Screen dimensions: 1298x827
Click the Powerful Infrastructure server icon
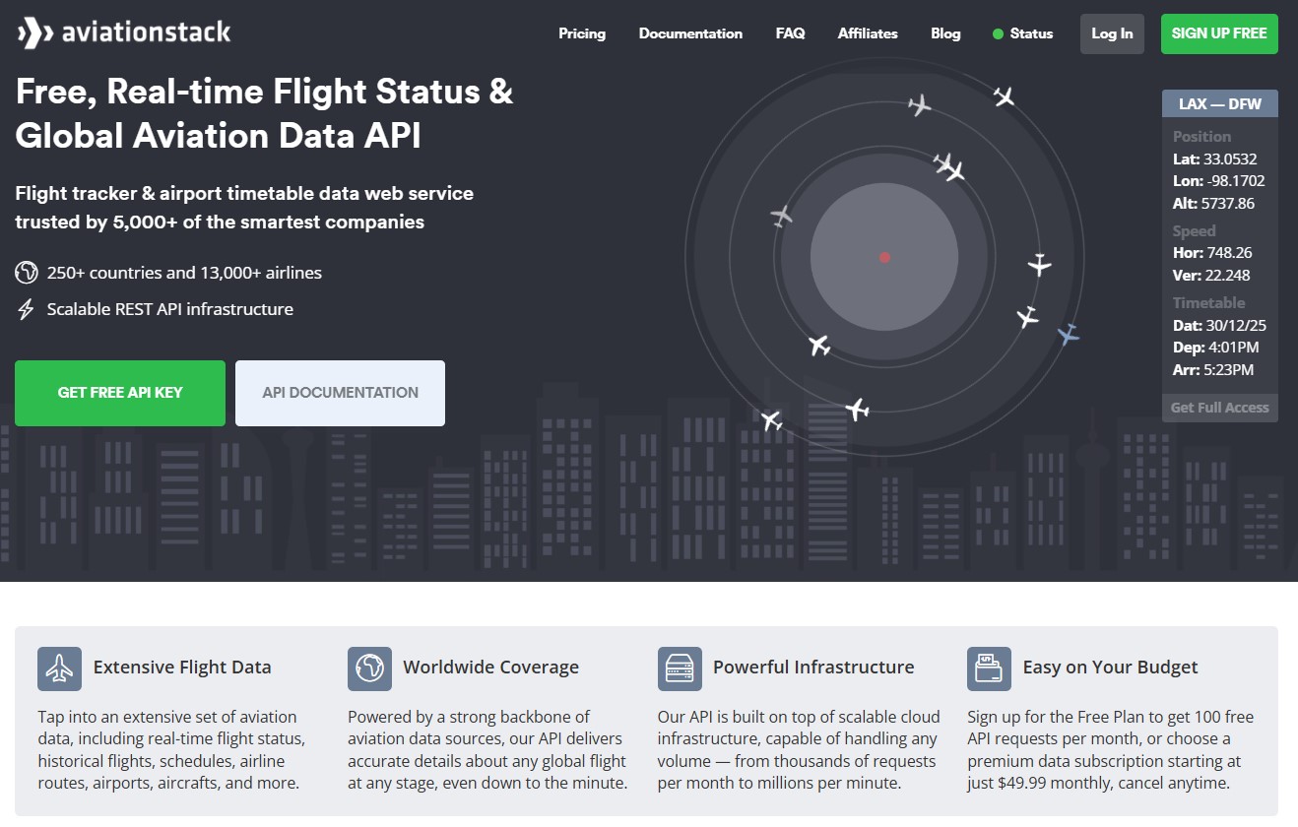click(679, 668)
